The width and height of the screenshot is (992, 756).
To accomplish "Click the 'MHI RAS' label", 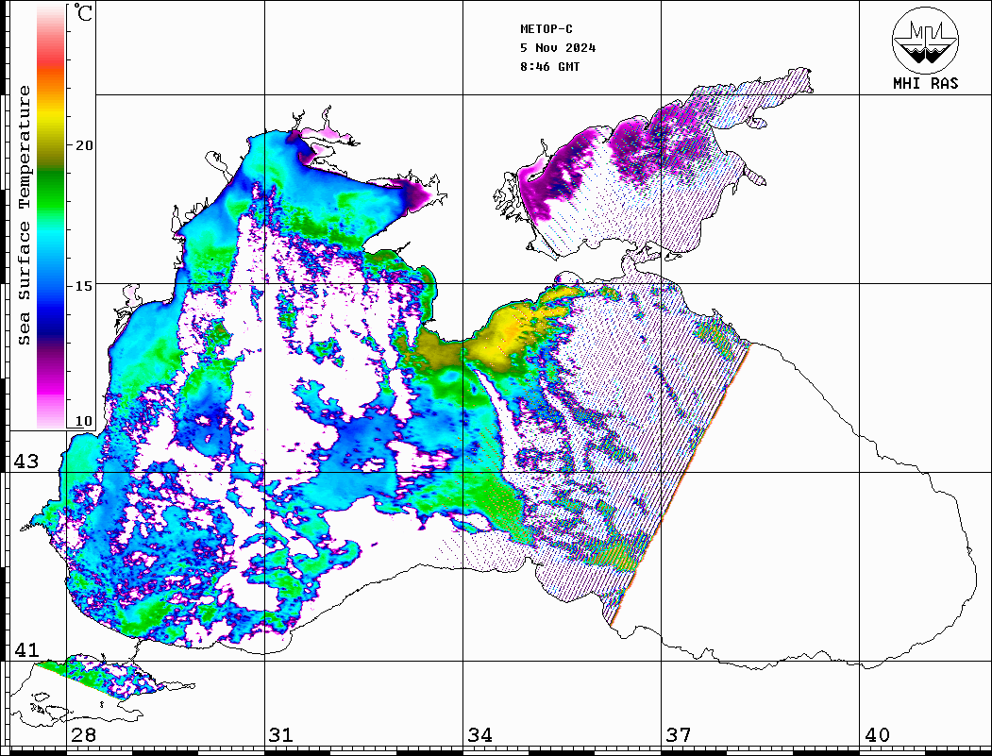I will tap(925, 83).
